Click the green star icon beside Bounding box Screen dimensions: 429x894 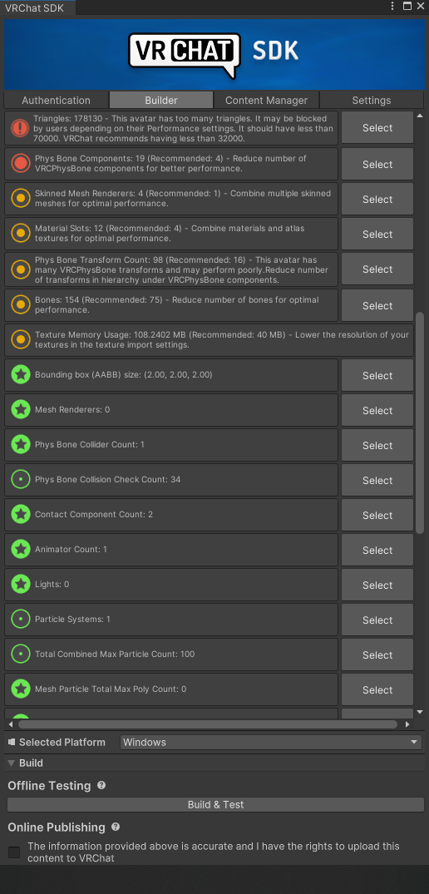pyautogui.click(x=21, y=374)
